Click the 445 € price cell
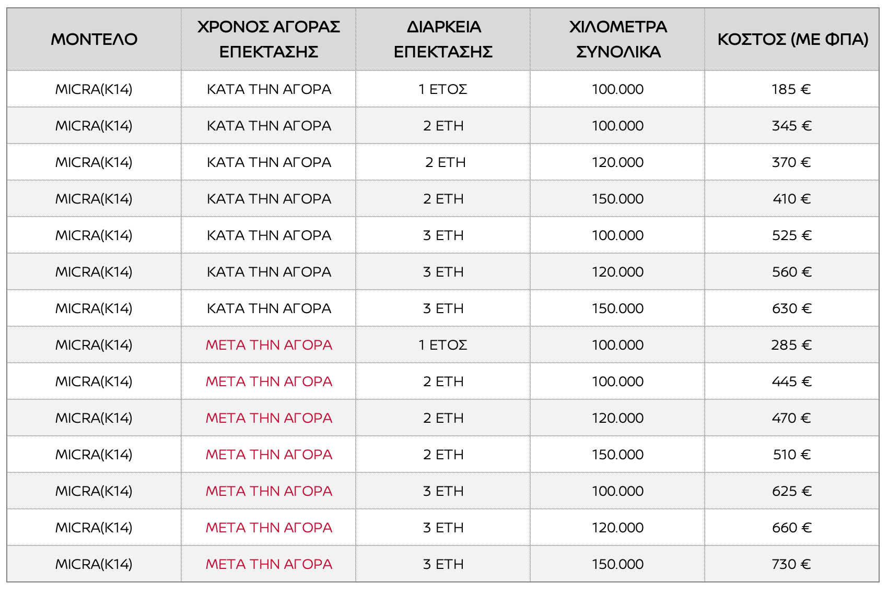888x595 pixels. (x=791, y=382)
